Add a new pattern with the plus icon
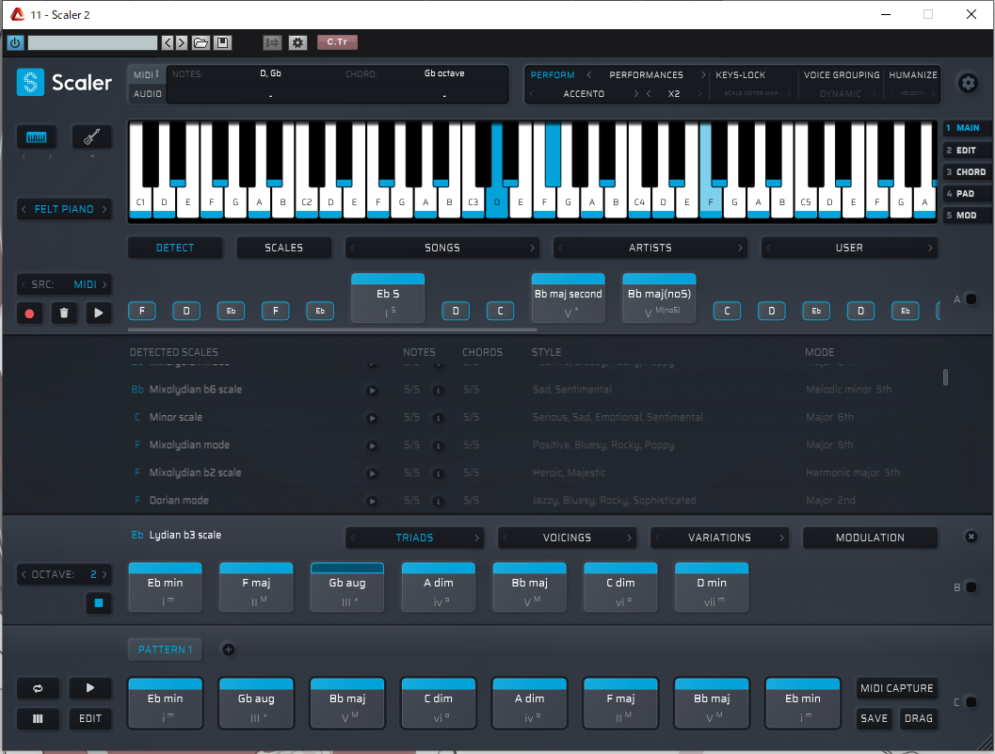The height and width of the screenshot is (754, 995). coord(229,650)
